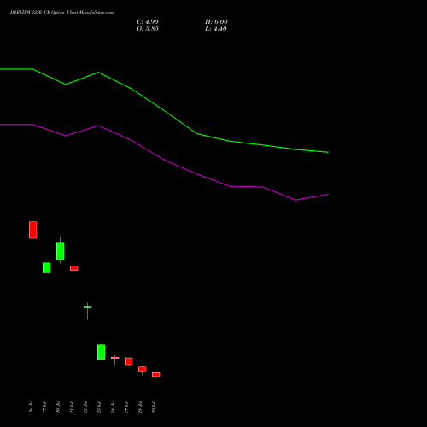Select the 29 Jul date label

click(x=154, y=407)
